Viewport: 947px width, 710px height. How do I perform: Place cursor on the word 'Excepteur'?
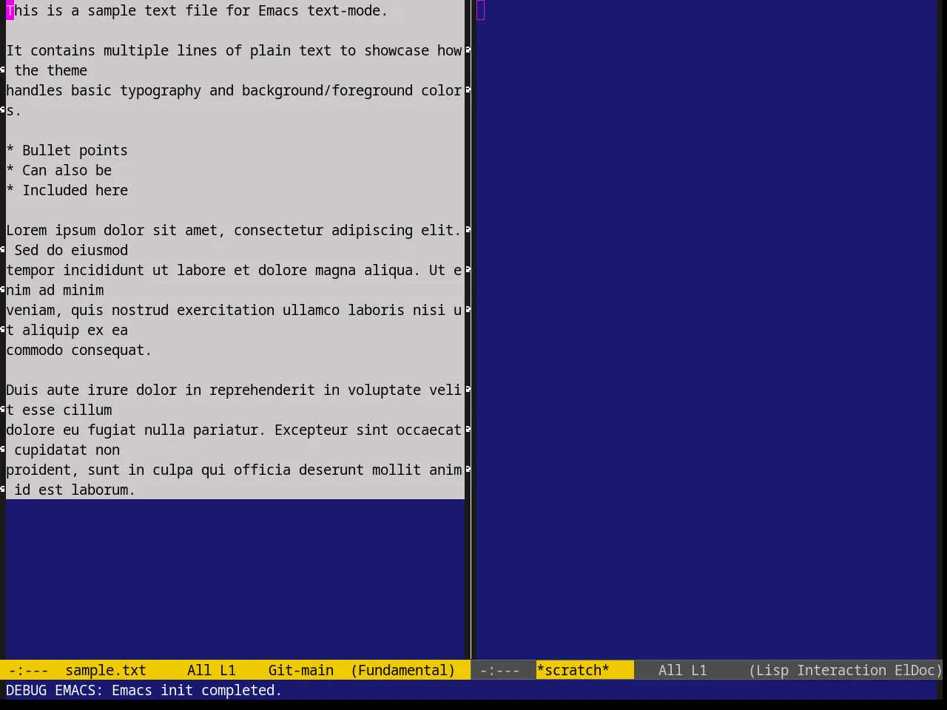311,430
